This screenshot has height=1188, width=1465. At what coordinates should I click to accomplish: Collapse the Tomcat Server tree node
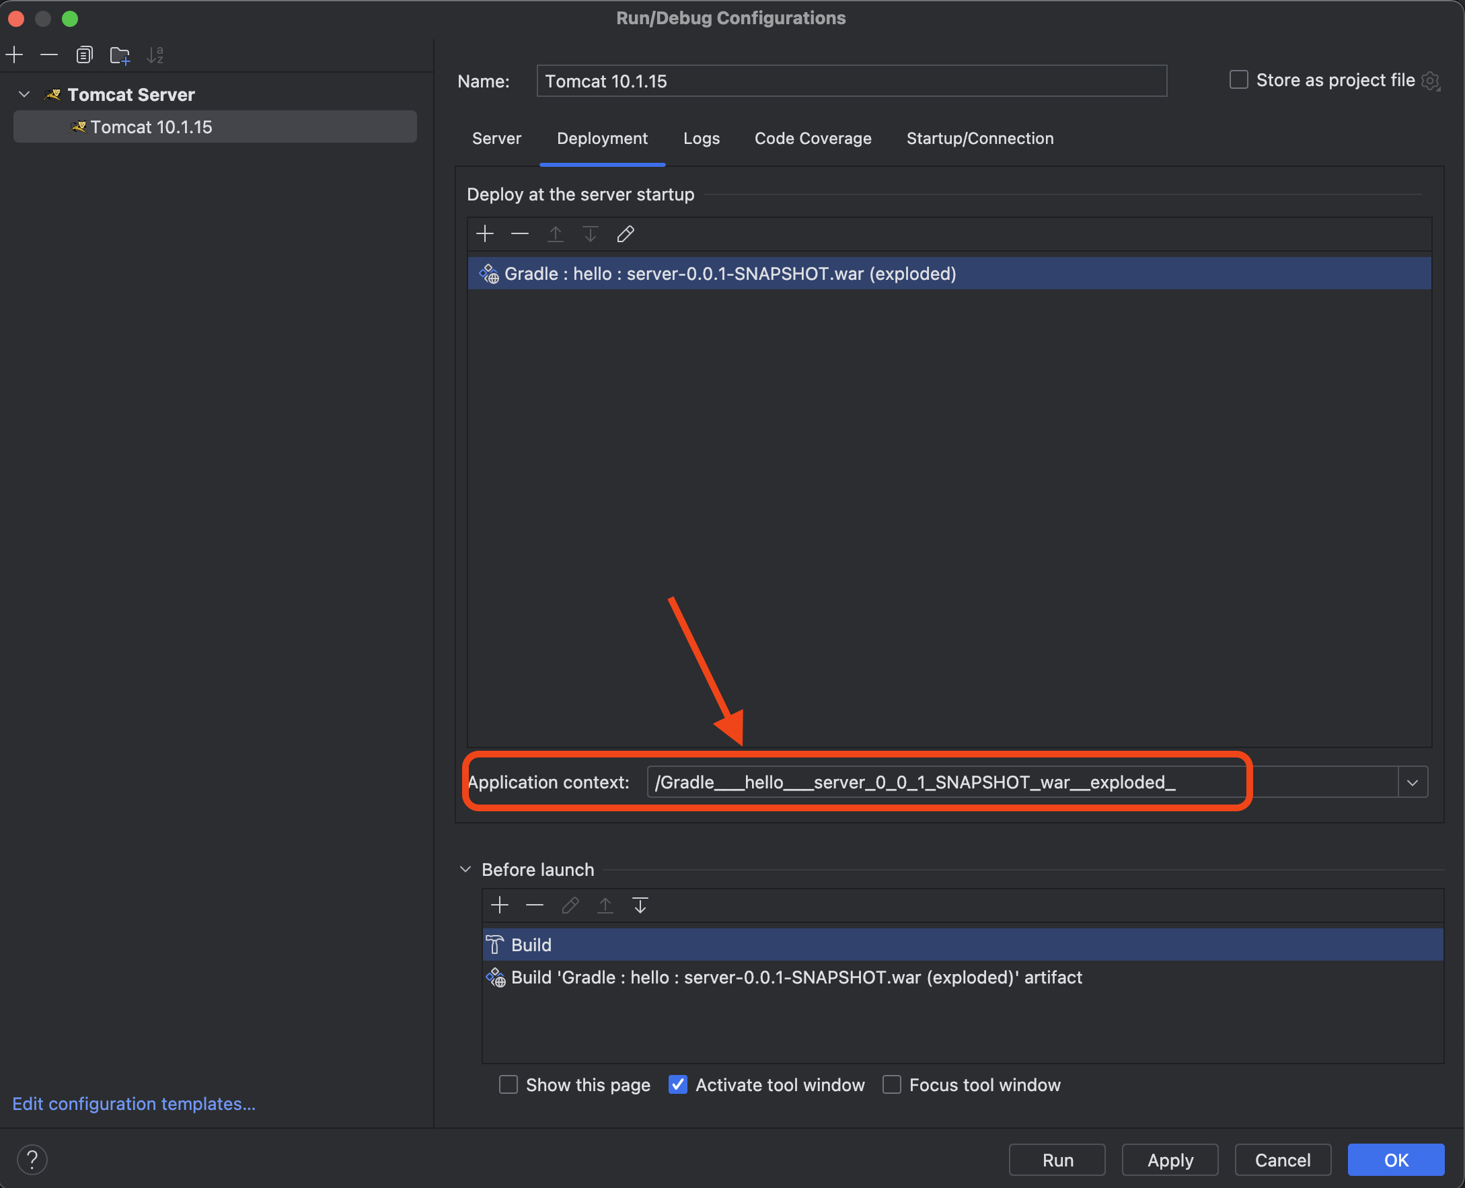point(25,94)
